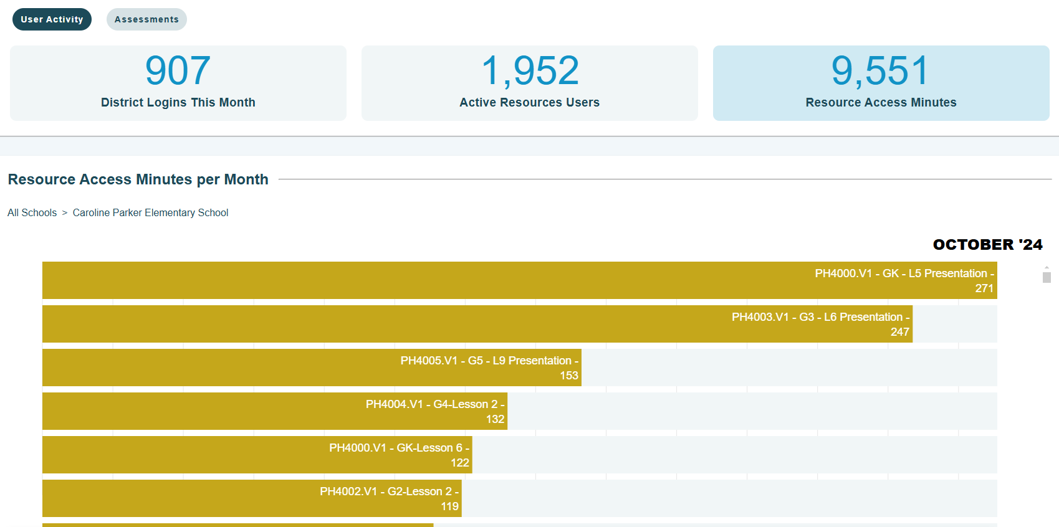
Task: Click the value 247 on the second bar
Action: pyautogui.click(x=899, y=332)
